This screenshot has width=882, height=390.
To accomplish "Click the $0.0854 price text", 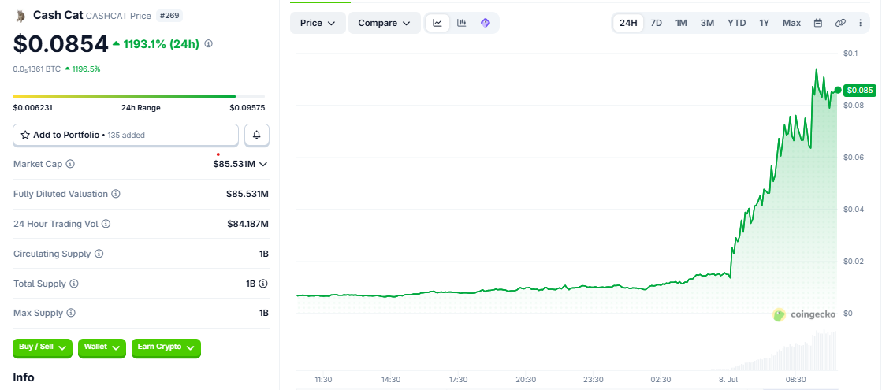I will click(x=60, y=44).
